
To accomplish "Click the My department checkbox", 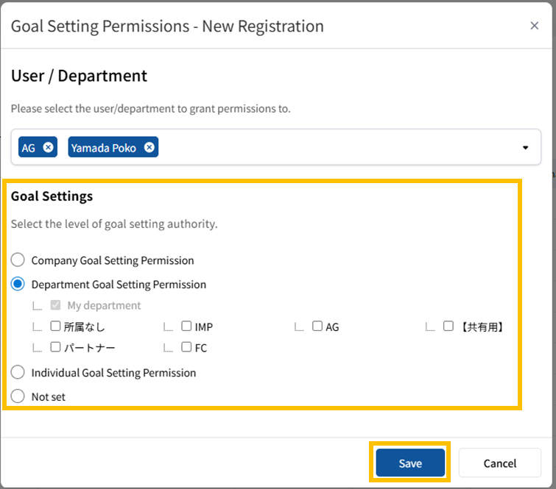I will 55,305.
